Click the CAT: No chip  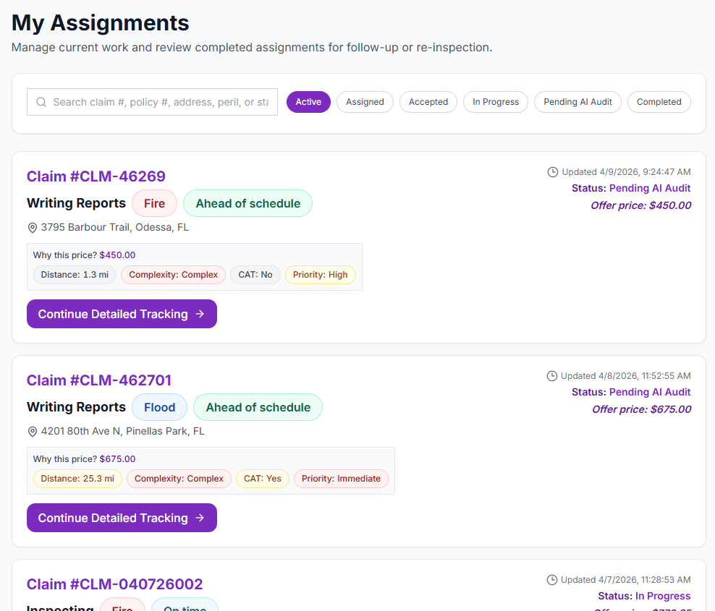click(x=255, y=275)
